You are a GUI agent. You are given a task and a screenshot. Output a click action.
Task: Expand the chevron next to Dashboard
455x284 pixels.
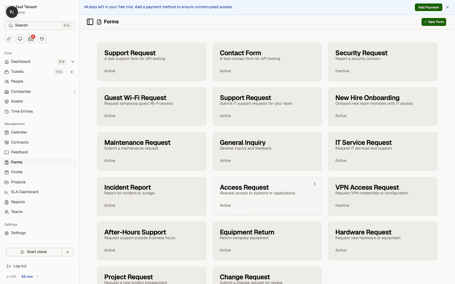[x=73, y=62]
